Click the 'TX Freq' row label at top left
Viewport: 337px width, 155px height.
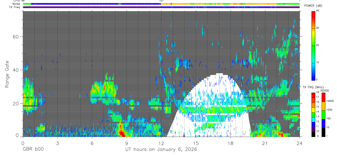(15, 7)
